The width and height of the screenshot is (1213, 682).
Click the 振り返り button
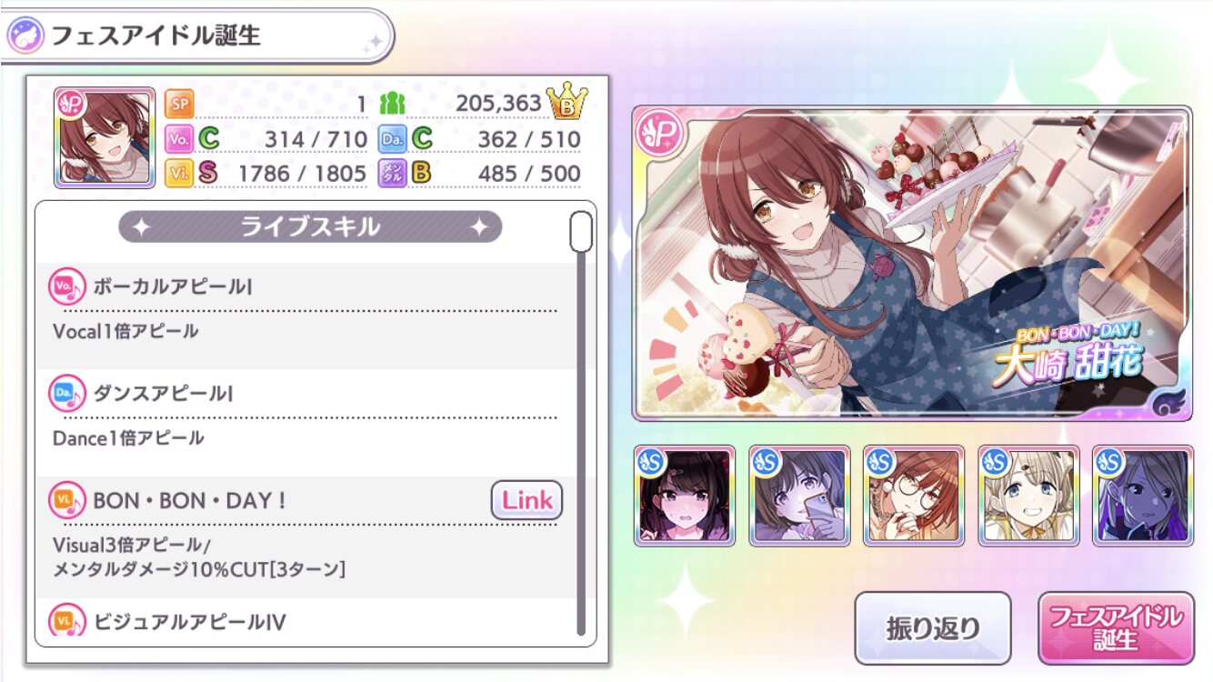click(x=933, y=628)
